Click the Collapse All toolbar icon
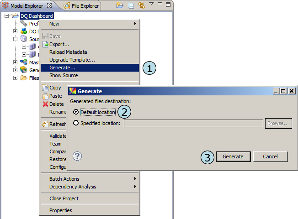Screen dimensions: 298x219 coord(131,6)
